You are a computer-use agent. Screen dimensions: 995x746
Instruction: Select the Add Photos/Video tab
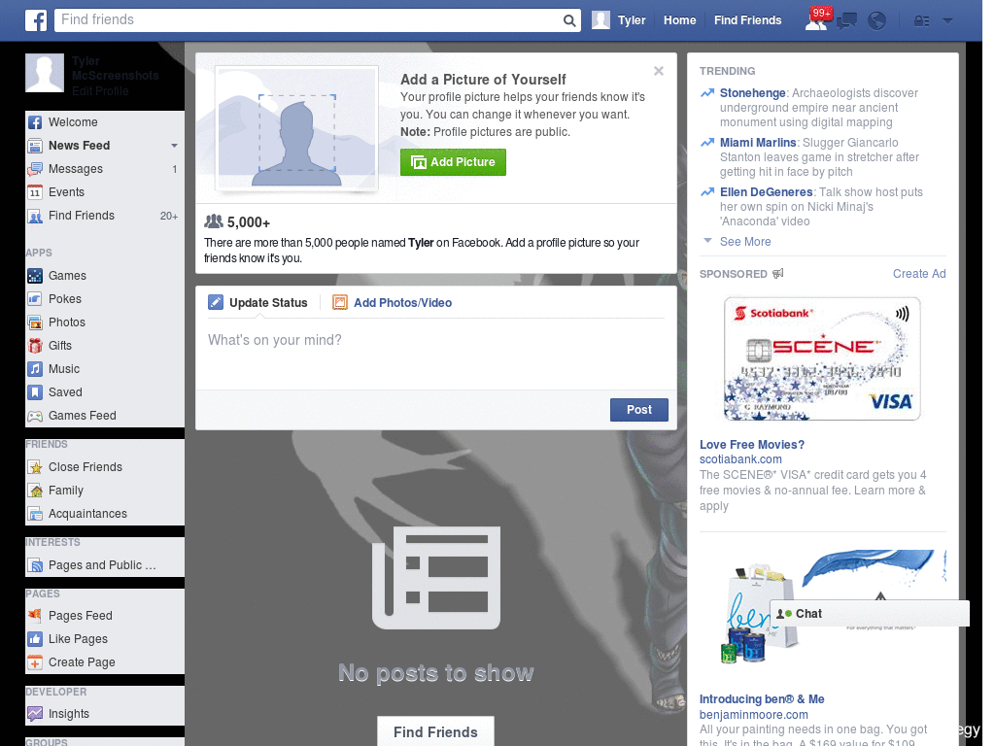393,303
